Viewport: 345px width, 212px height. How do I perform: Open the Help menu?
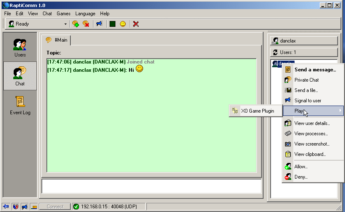[x=105, y=14]
